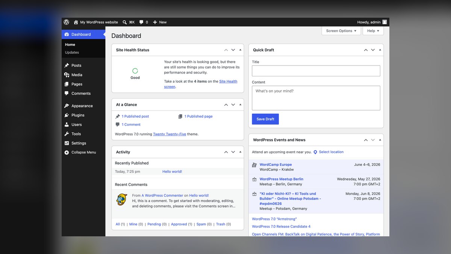The width and height of the screenshot is (451, 254).
Task: Open the Help dropdown tab
Action: pyautogui.click(x=373, y=31)
